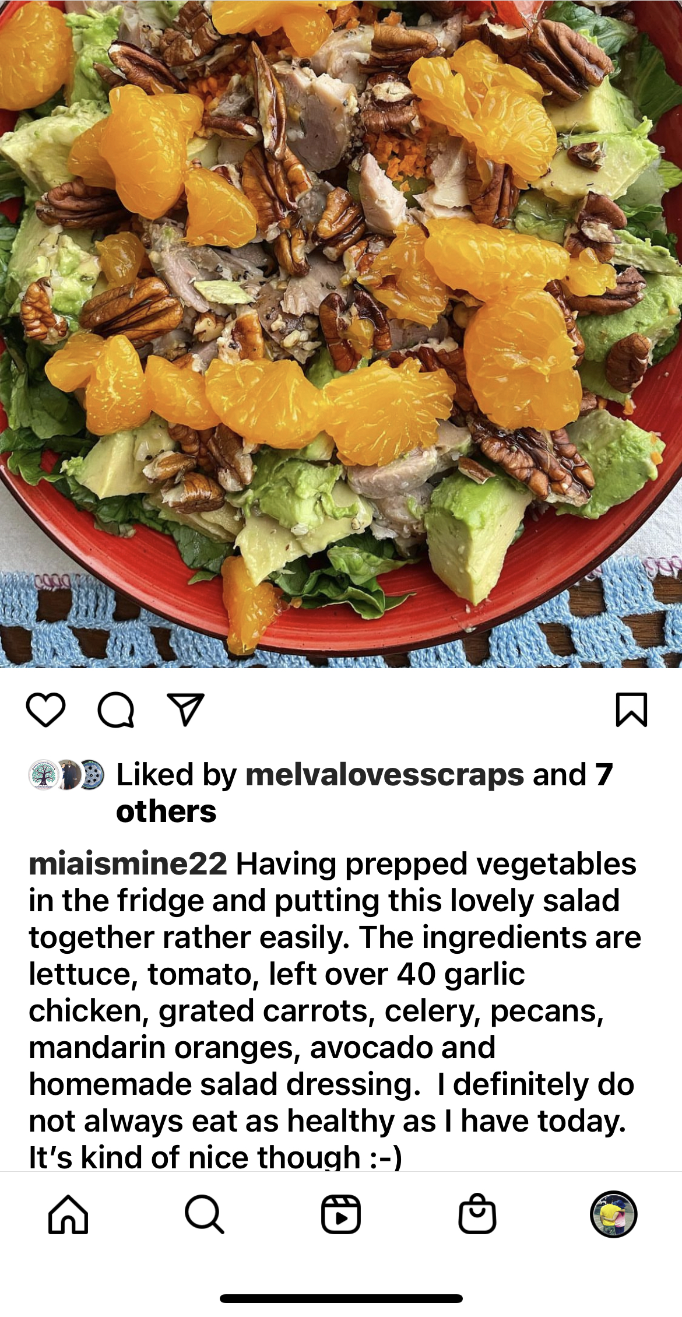Image resolution: width=682 pixels, height=1317 pixels.
Task: Go to Home feed tab
Action: [x=68, y=1214]
